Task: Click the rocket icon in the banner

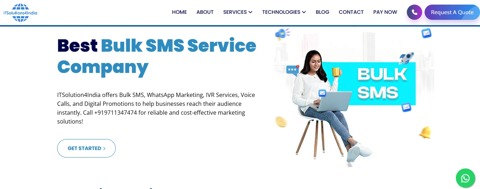Action: [406, 58]
